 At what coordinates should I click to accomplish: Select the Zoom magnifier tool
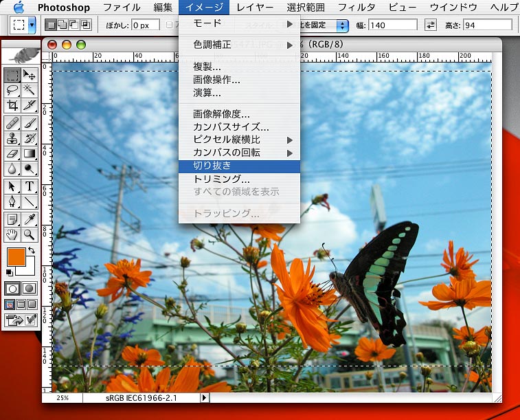[30, 234]
